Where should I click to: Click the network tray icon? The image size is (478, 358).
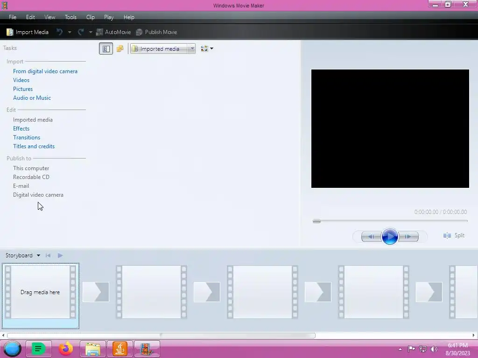423,349
